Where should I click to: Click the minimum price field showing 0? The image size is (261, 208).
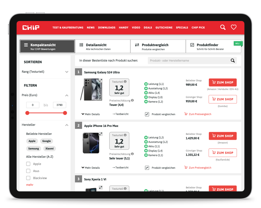33,105
